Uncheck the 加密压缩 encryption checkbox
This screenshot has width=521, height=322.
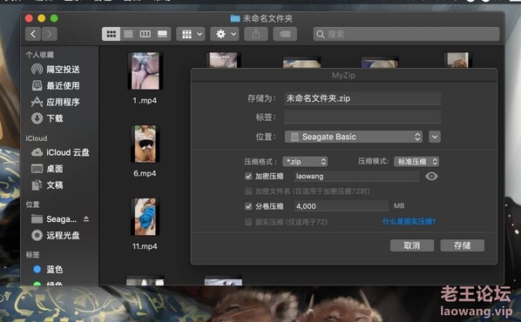click(248, 177)
